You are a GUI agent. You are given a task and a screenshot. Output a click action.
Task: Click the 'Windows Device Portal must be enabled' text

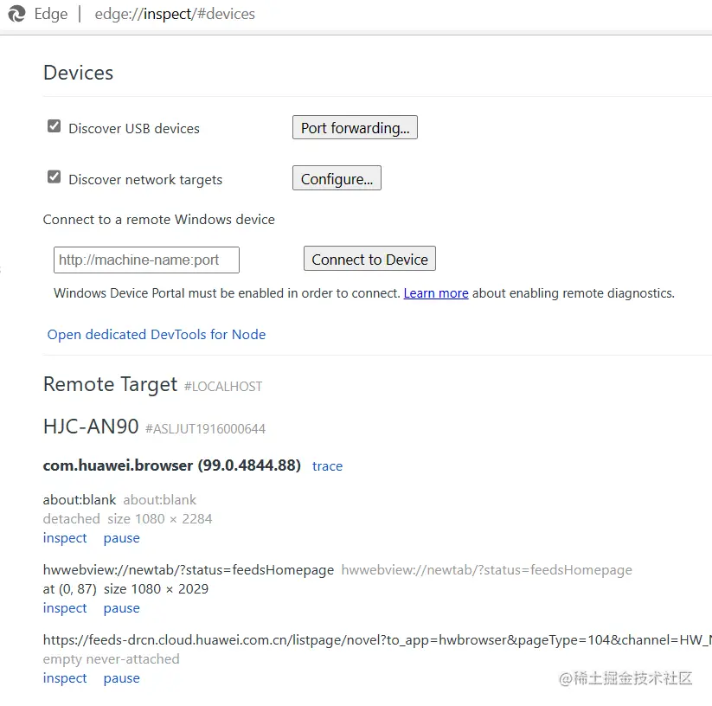click(x=227, y=293)
